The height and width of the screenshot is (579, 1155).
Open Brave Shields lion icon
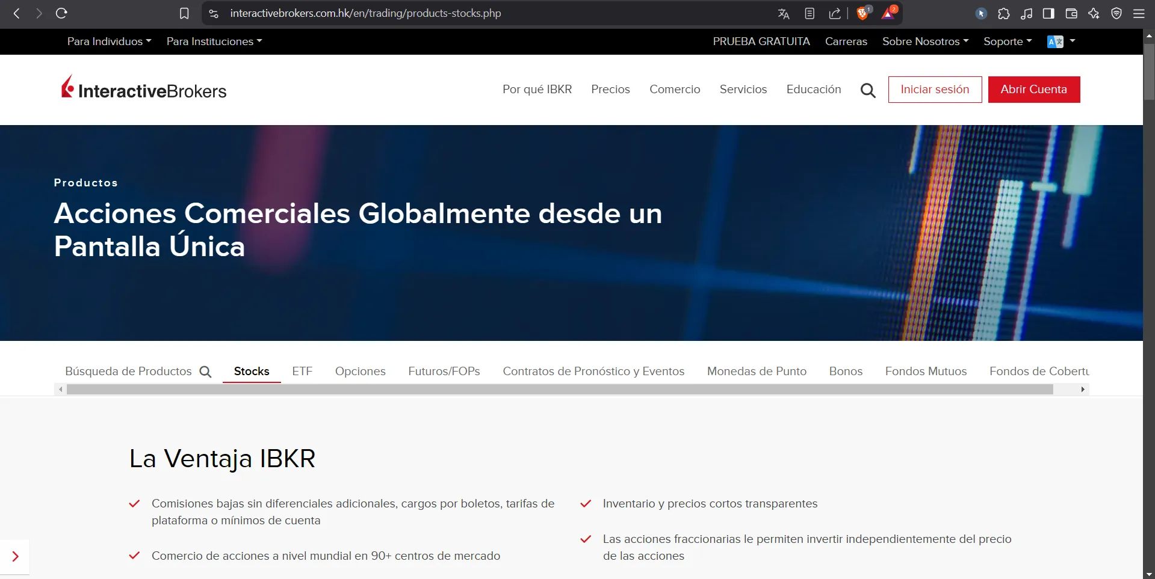tap(863, 13)
